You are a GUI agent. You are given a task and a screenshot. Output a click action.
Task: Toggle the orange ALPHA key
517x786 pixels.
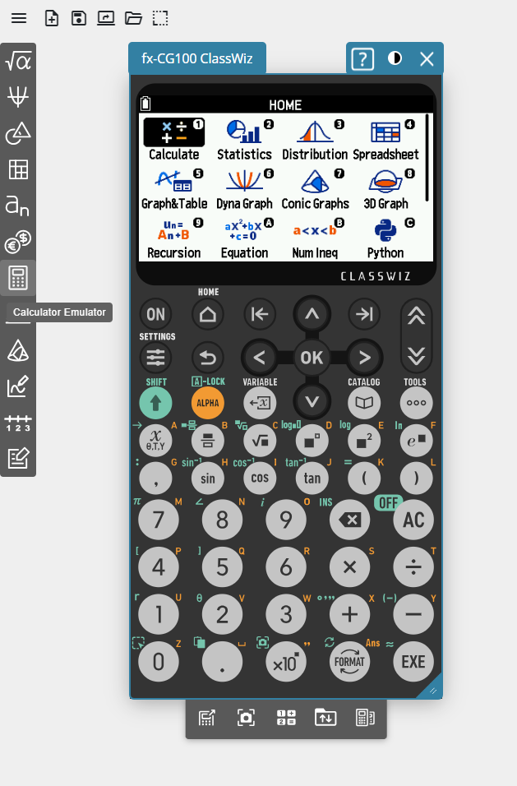tap(207, 403)
